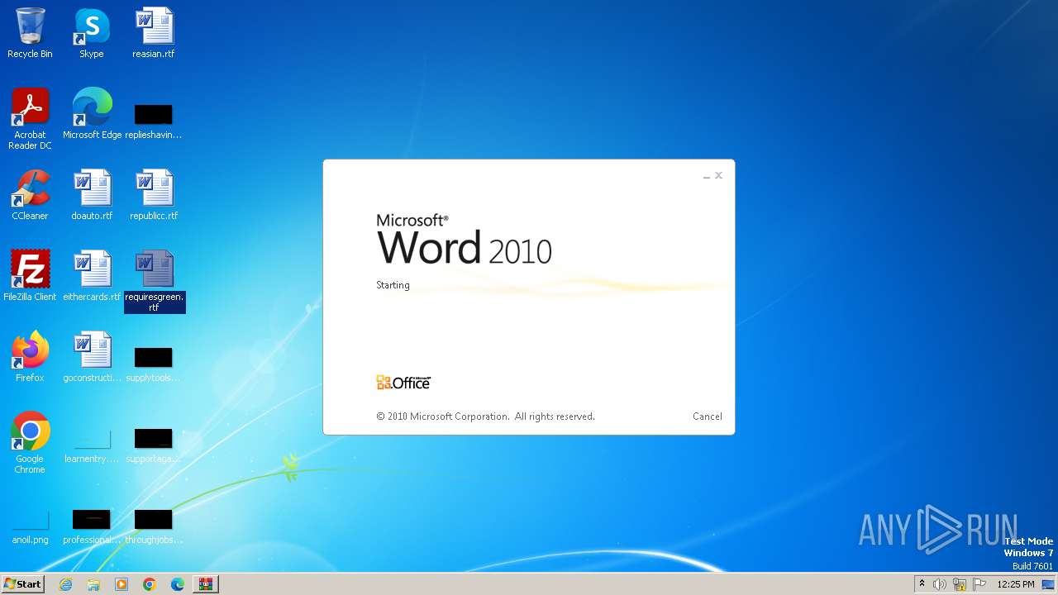Select the throughjobs... desktop file
This screenshot has width=1058, height=595.
coord(154,527)
